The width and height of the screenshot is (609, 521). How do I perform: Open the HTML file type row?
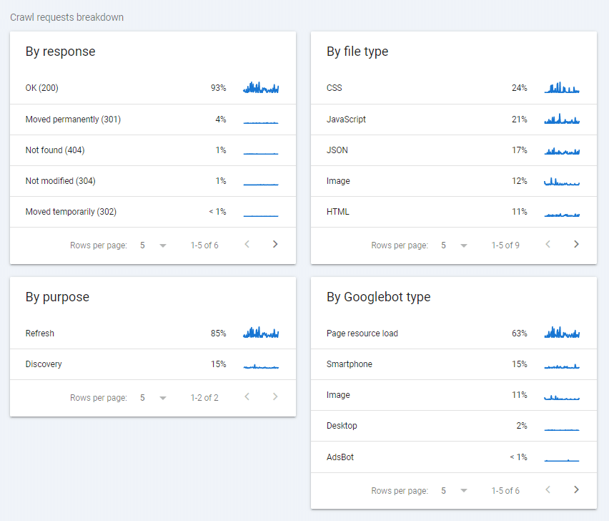[454, 212]
